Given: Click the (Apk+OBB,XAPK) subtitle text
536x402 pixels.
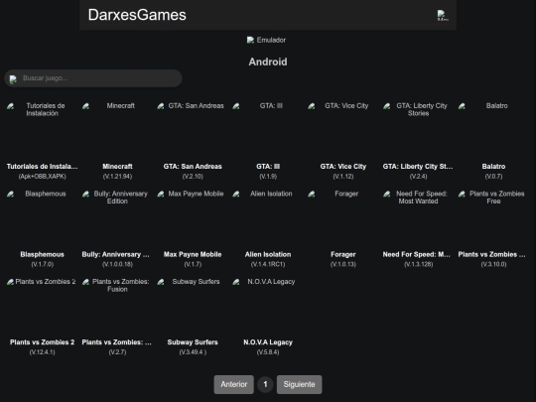Looking at the screenshot, I should (42, 177).
